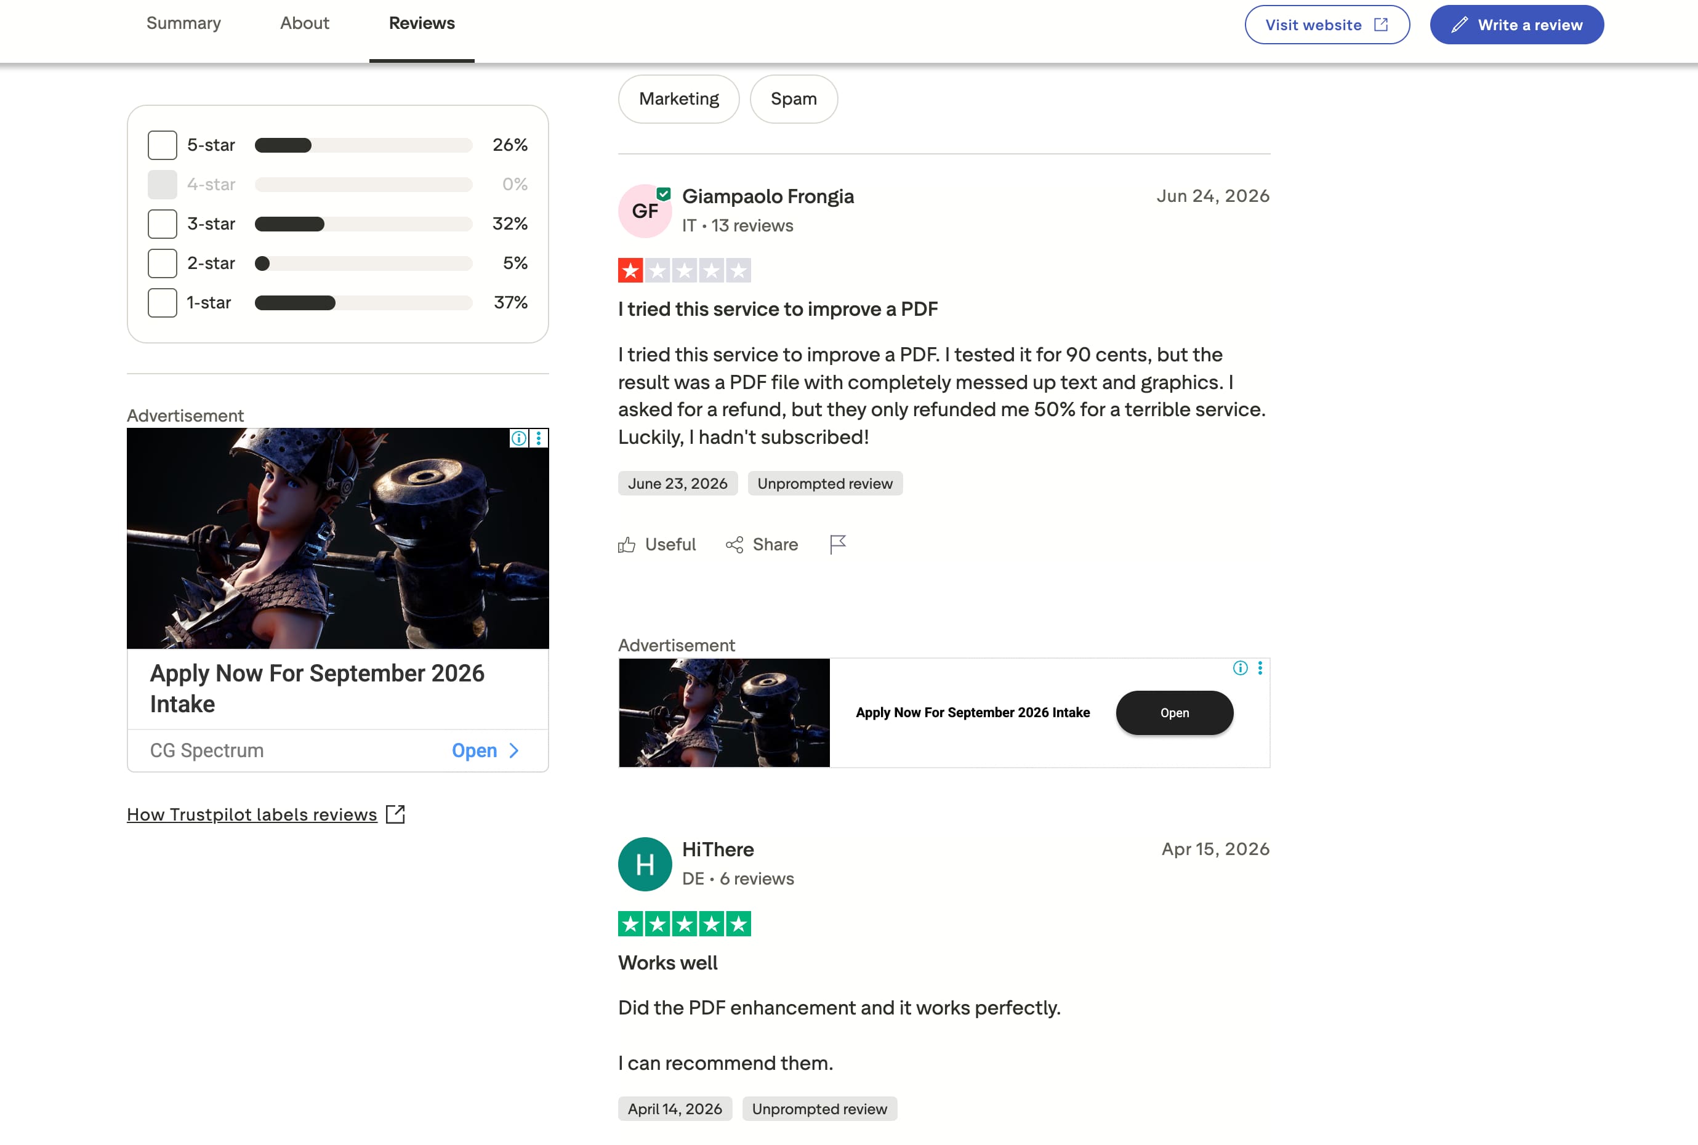This screenshot has width=1698, height=1145.
Task: Open banner ad options menu dots
Action: pos(1260,668)
